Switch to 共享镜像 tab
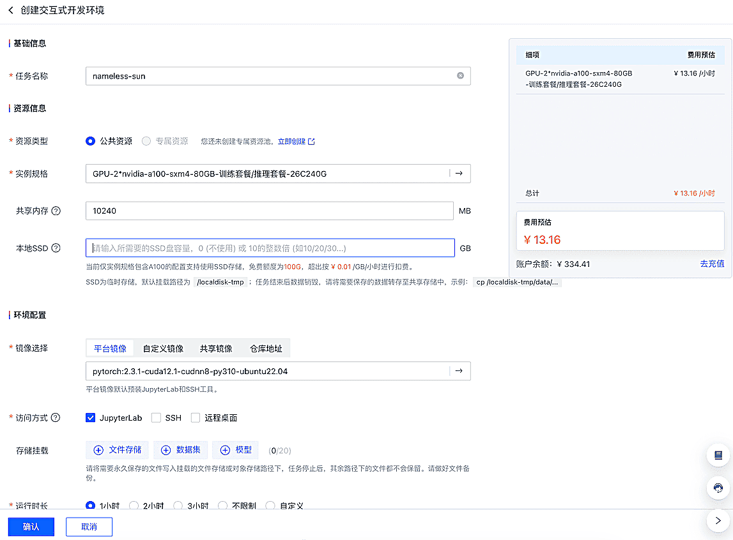Image resolution: width=733 pixels, height=540 pixels. click(216, 348)
